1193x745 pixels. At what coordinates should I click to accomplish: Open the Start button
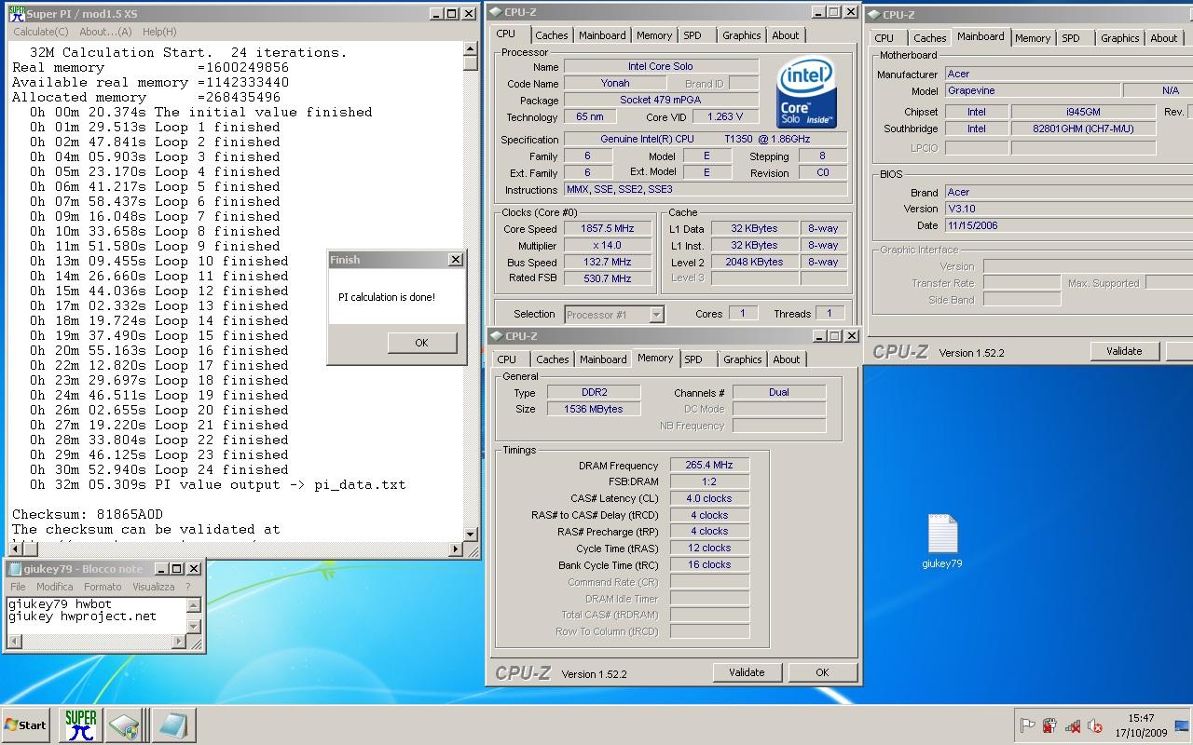tap(26, 725)
